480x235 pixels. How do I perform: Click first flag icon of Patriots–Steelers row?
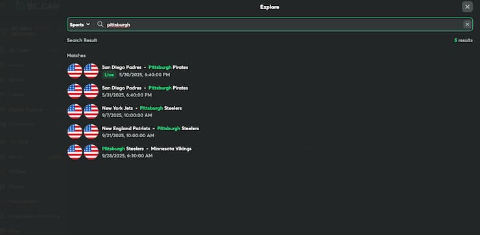click(x=75, y=131)
